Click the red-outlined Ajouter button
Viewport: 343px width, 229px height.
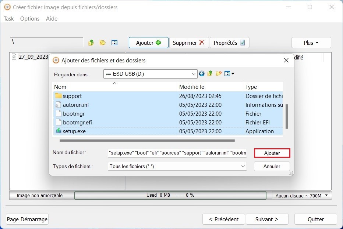pos(272,153)
